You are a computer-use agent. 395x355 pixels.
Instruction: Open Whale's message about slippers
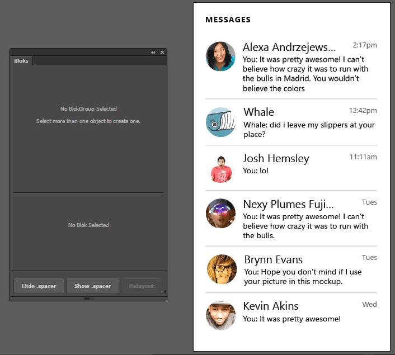coord(309,130)
